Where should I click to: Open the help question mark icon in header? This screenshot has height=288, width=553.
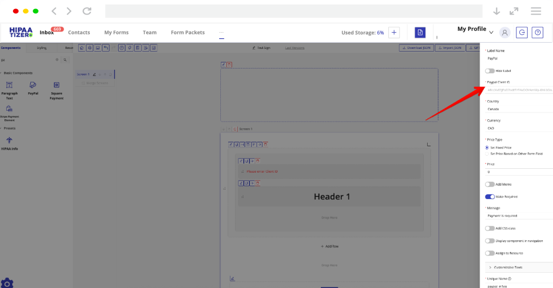pyautogui.click(x=538, y=33)
